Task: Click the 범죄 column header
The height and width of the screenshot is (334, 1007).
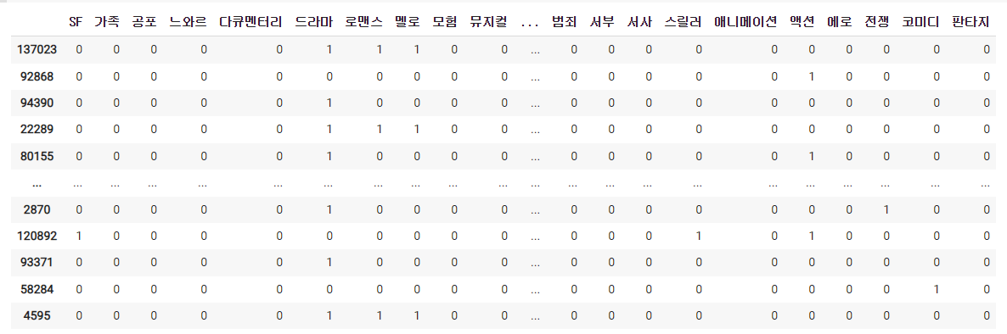Action: click(565, 22)
